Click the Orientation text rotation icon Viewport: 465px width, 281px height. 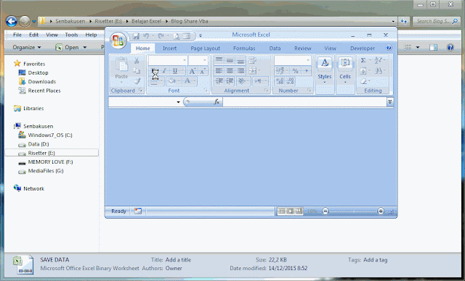(x=242, y=80)
